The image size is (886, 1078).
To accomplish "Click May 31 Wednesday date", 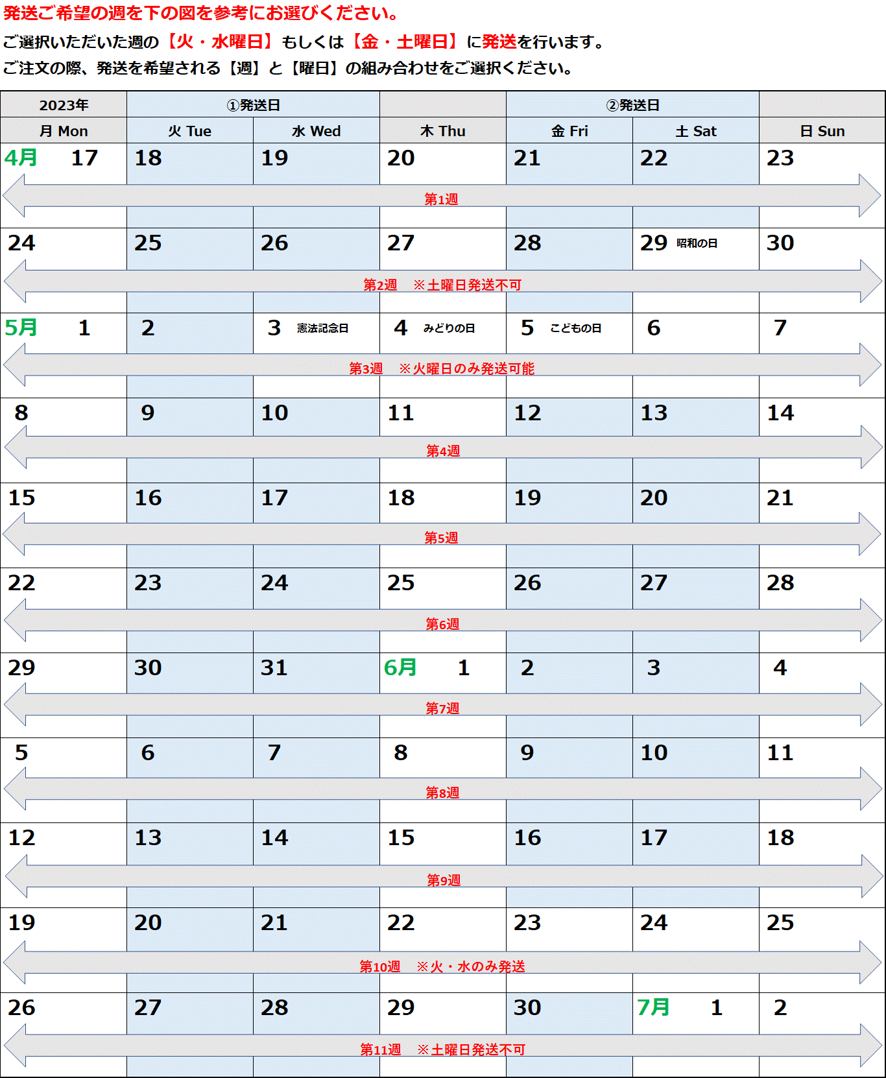I will (x=274, y=667).
